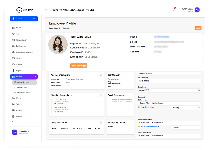Edit Personal Informations with pencil icon
The height and width of the screenshot is (150, 213).
click(101, 75)
